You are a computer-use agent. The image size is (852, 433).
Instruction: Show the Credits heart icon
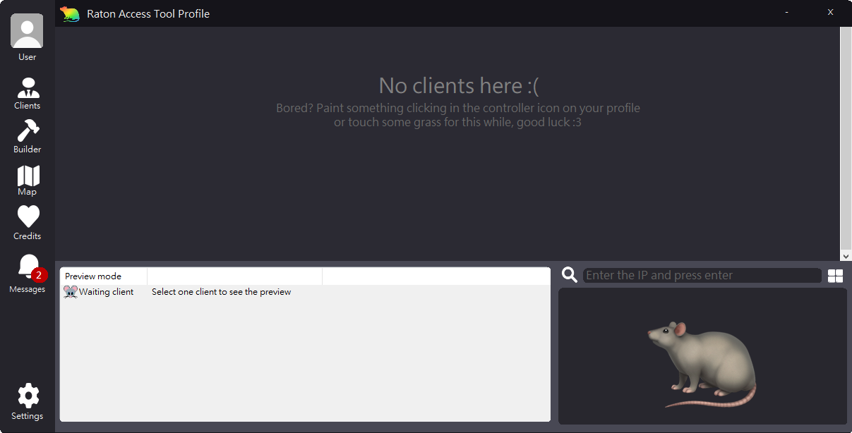[x=28, y=216]
